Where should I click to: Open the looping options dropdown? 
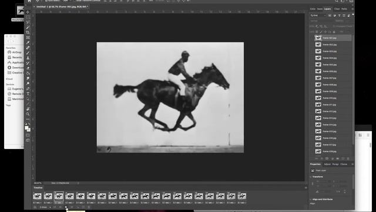(45, 207)
